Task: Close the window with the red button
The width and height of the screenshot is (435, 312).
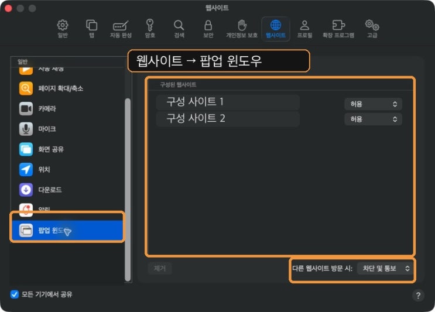Action: (x=8, y=8)
